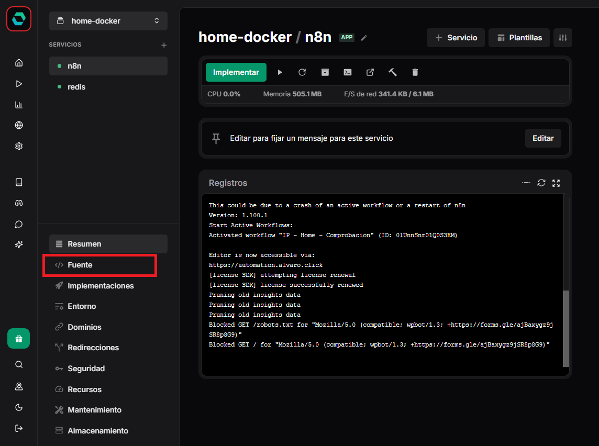Click the Version: 1.100.1 log line
The width and height of the screenshot is (599, 446).
[x=238, y=215]
